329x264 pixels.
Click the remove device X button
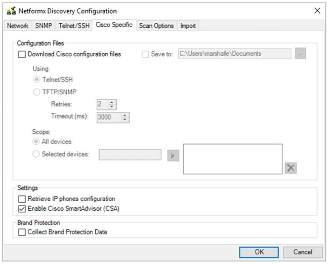291,168
